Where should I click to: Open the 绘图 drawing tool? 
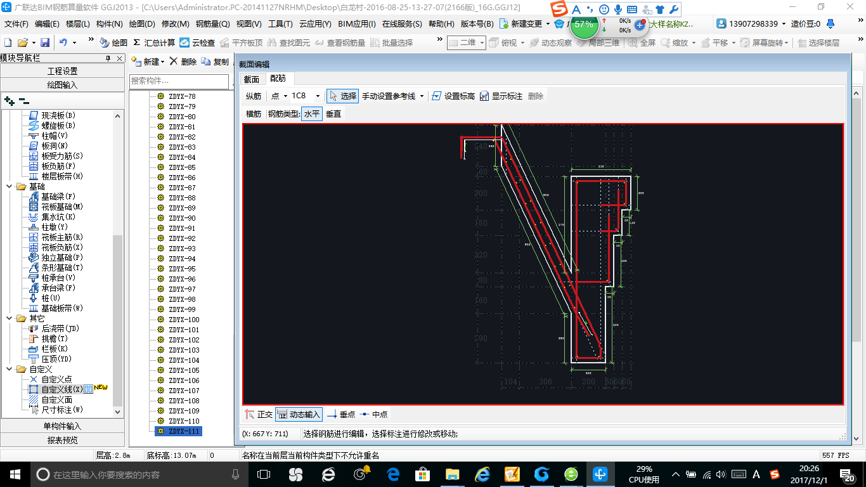pyautogui.click(x=113, y=42)
